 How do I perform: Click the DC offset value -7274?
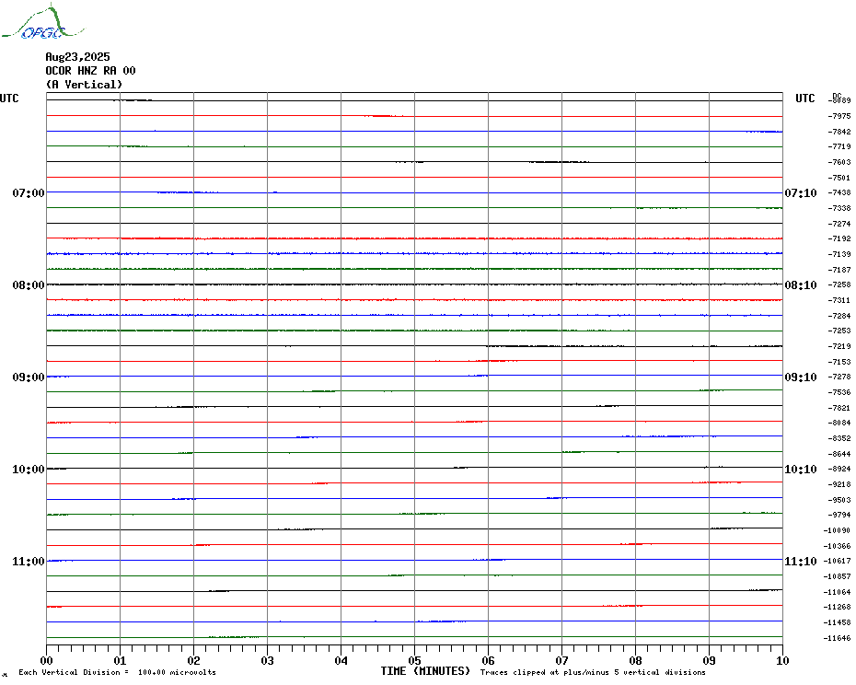click(839, 224)
